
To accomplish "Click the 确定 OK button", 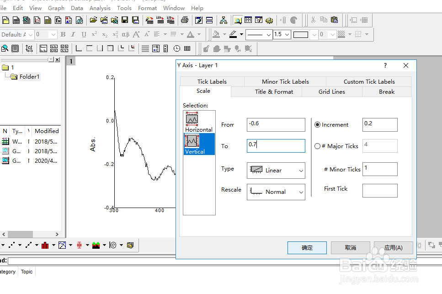I will [307, 248].
